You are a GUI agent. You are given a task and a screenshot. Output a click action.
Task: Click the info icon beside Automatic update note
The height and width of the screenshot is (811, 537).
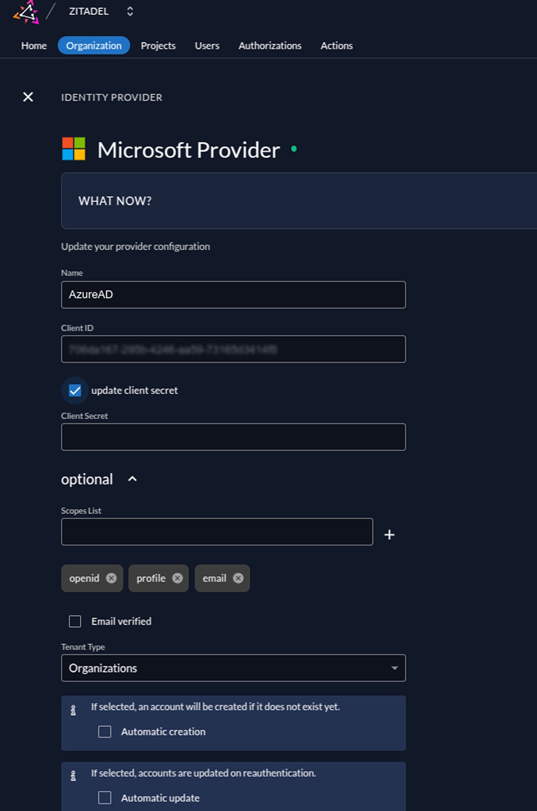[73, 776]
